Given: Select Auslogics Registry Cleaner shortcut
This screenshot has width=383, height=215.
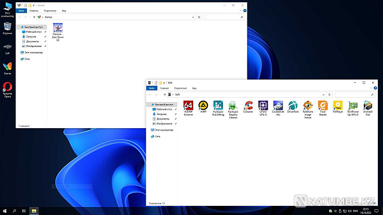Looking at the screenshot, I should click(233, 110).
